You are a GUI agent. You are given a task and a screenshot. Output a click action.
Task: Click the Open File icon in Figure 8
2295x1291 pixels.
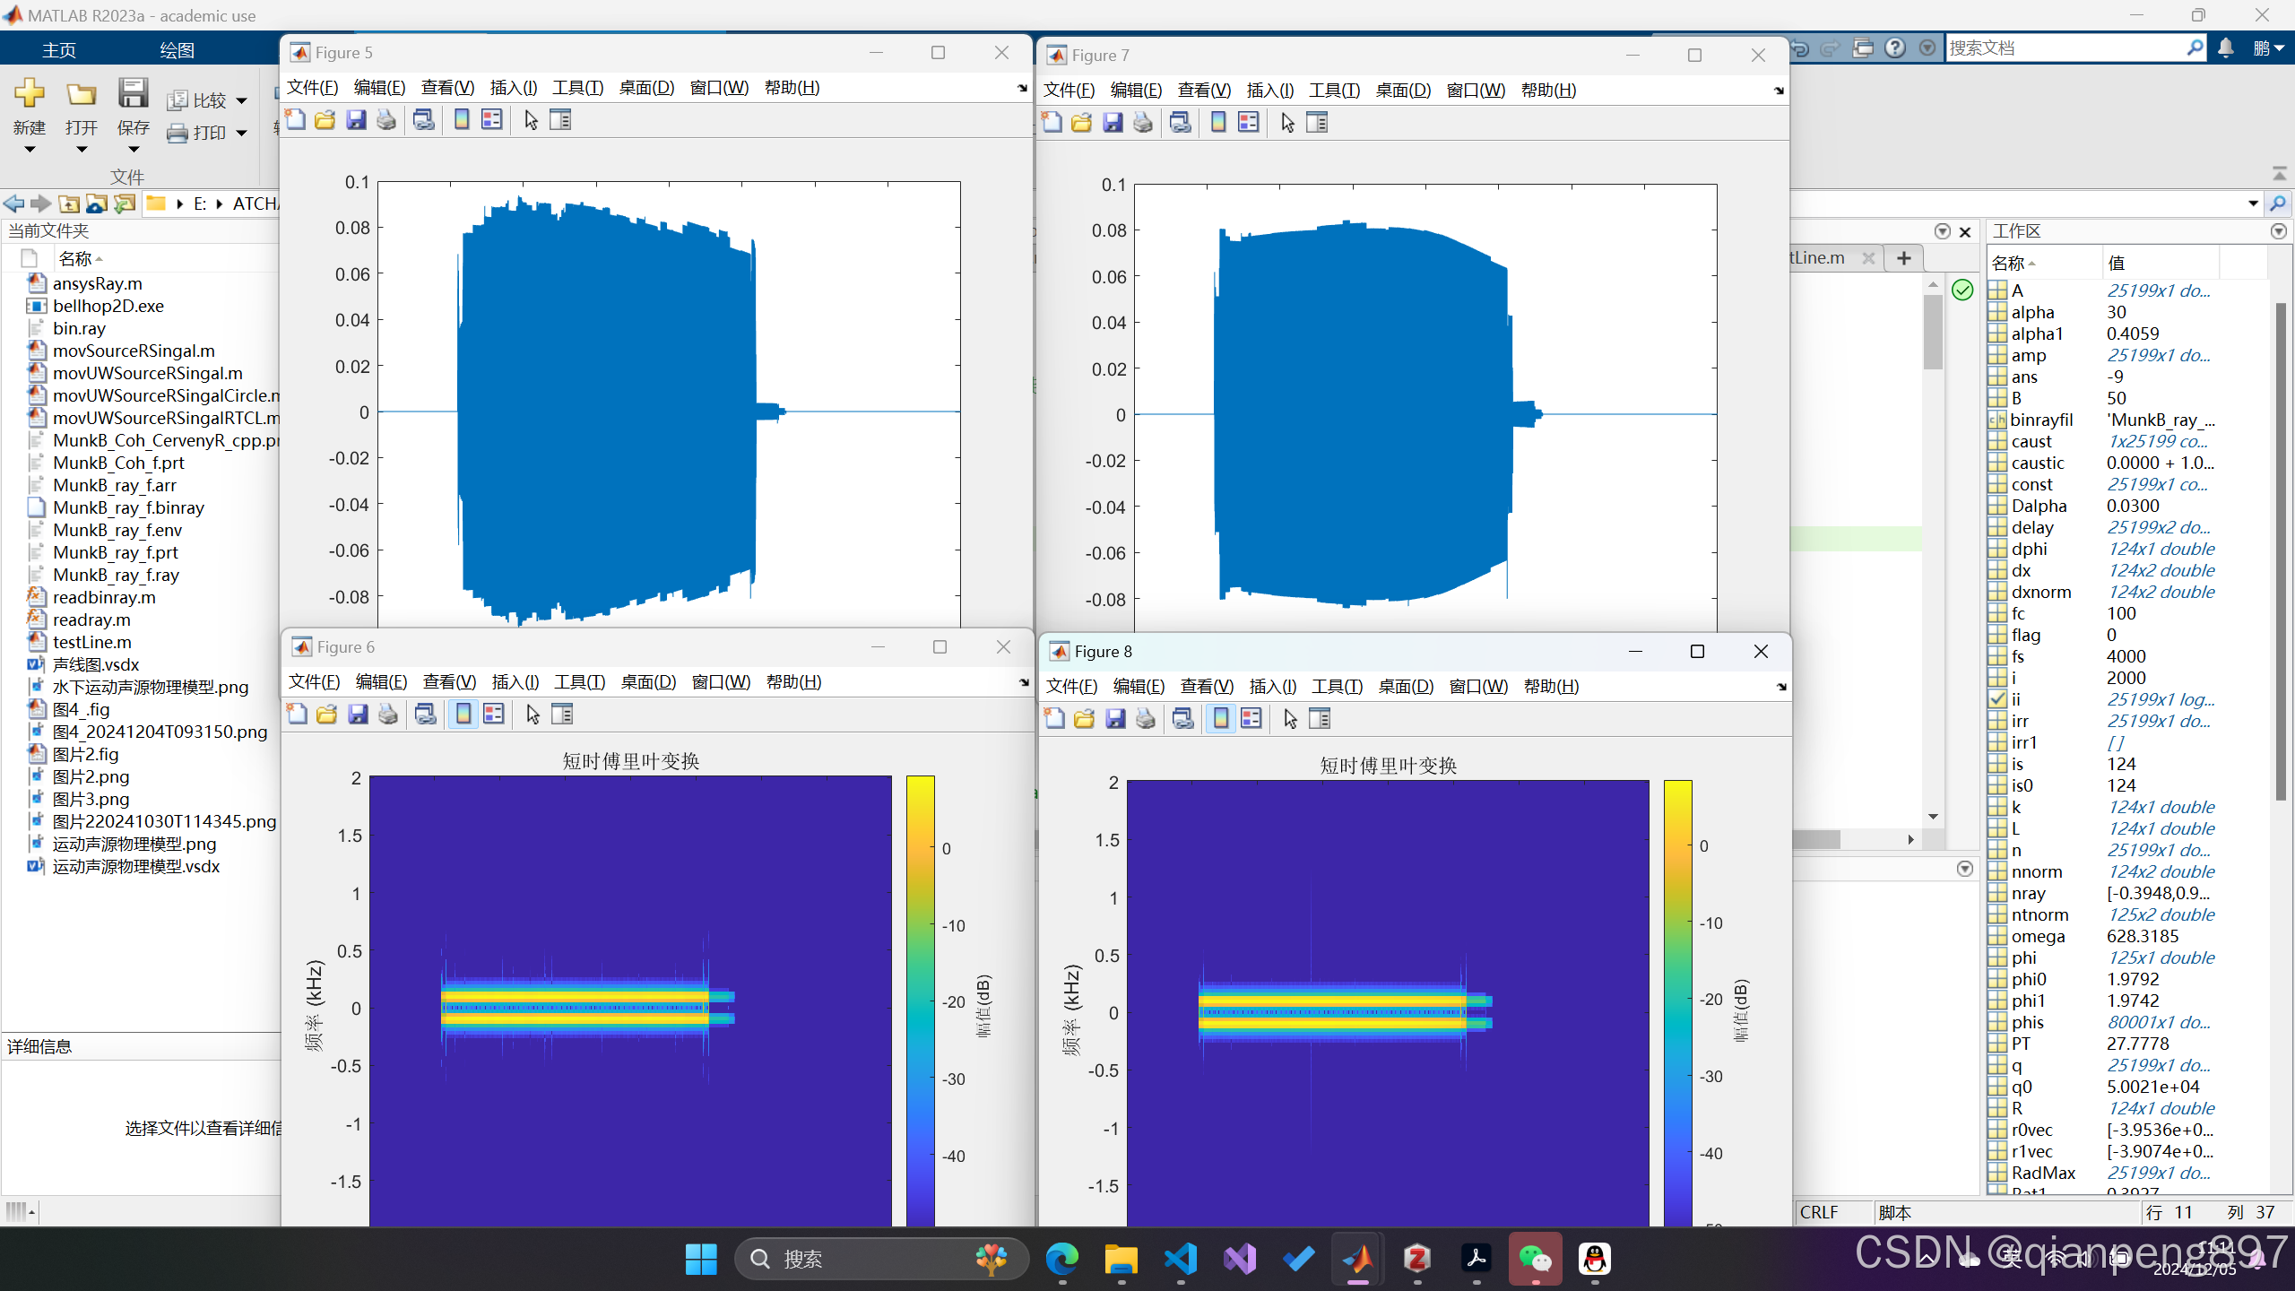[x=1085, y=719]
